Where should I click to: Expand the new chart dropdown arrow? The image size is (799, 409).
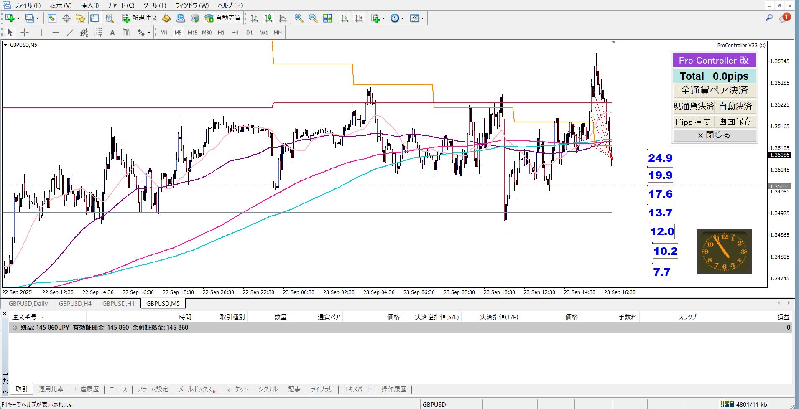pyautogui.click(x=18, y=18)
